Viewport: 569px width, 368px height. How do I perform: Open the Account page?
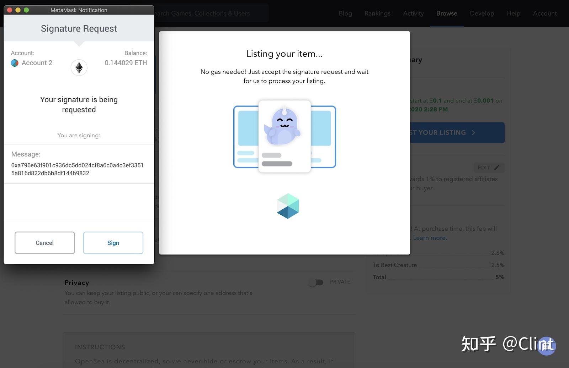tap(544, 13)
